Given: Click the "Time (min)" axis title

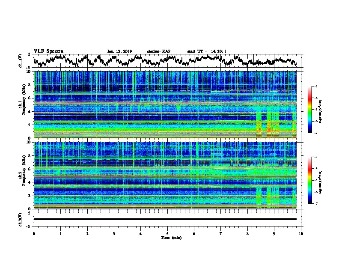Looking at the screenshot, I should (x=171, y=238).
